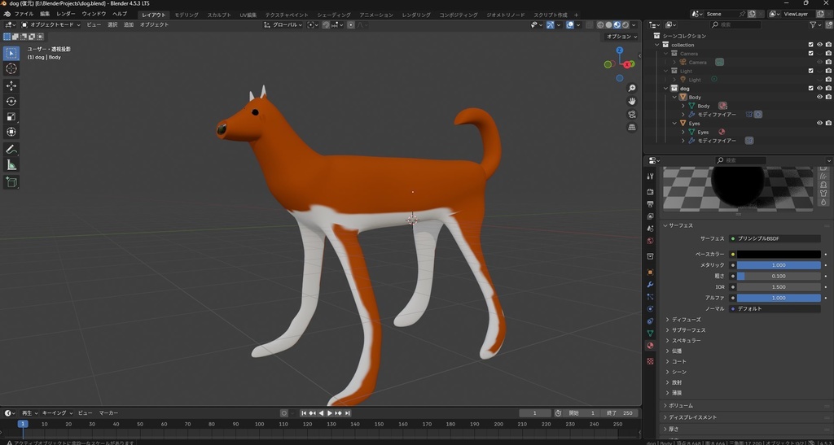Open the Render menu
This screenshot has width=834, height=445.
[x=66, y=15]
